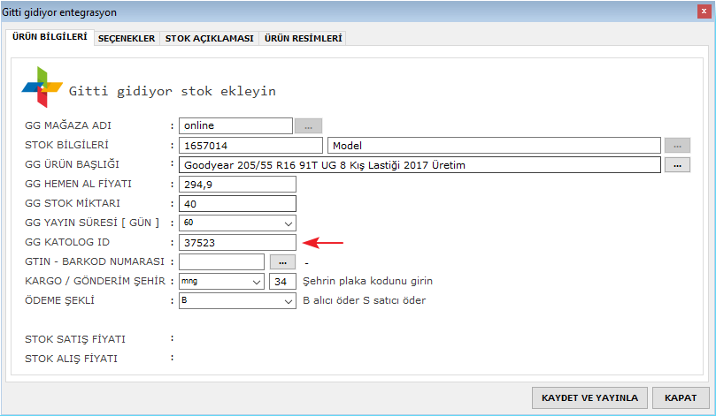Click the GTIN barcode number field
Image resolution: width=716 pixels, height=416 pixels.
221,262
